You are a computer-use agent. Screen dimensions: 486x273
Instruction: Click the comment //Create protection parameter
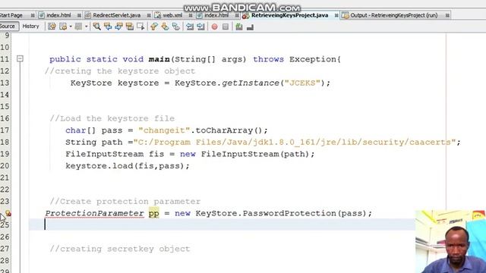(125, 202)
